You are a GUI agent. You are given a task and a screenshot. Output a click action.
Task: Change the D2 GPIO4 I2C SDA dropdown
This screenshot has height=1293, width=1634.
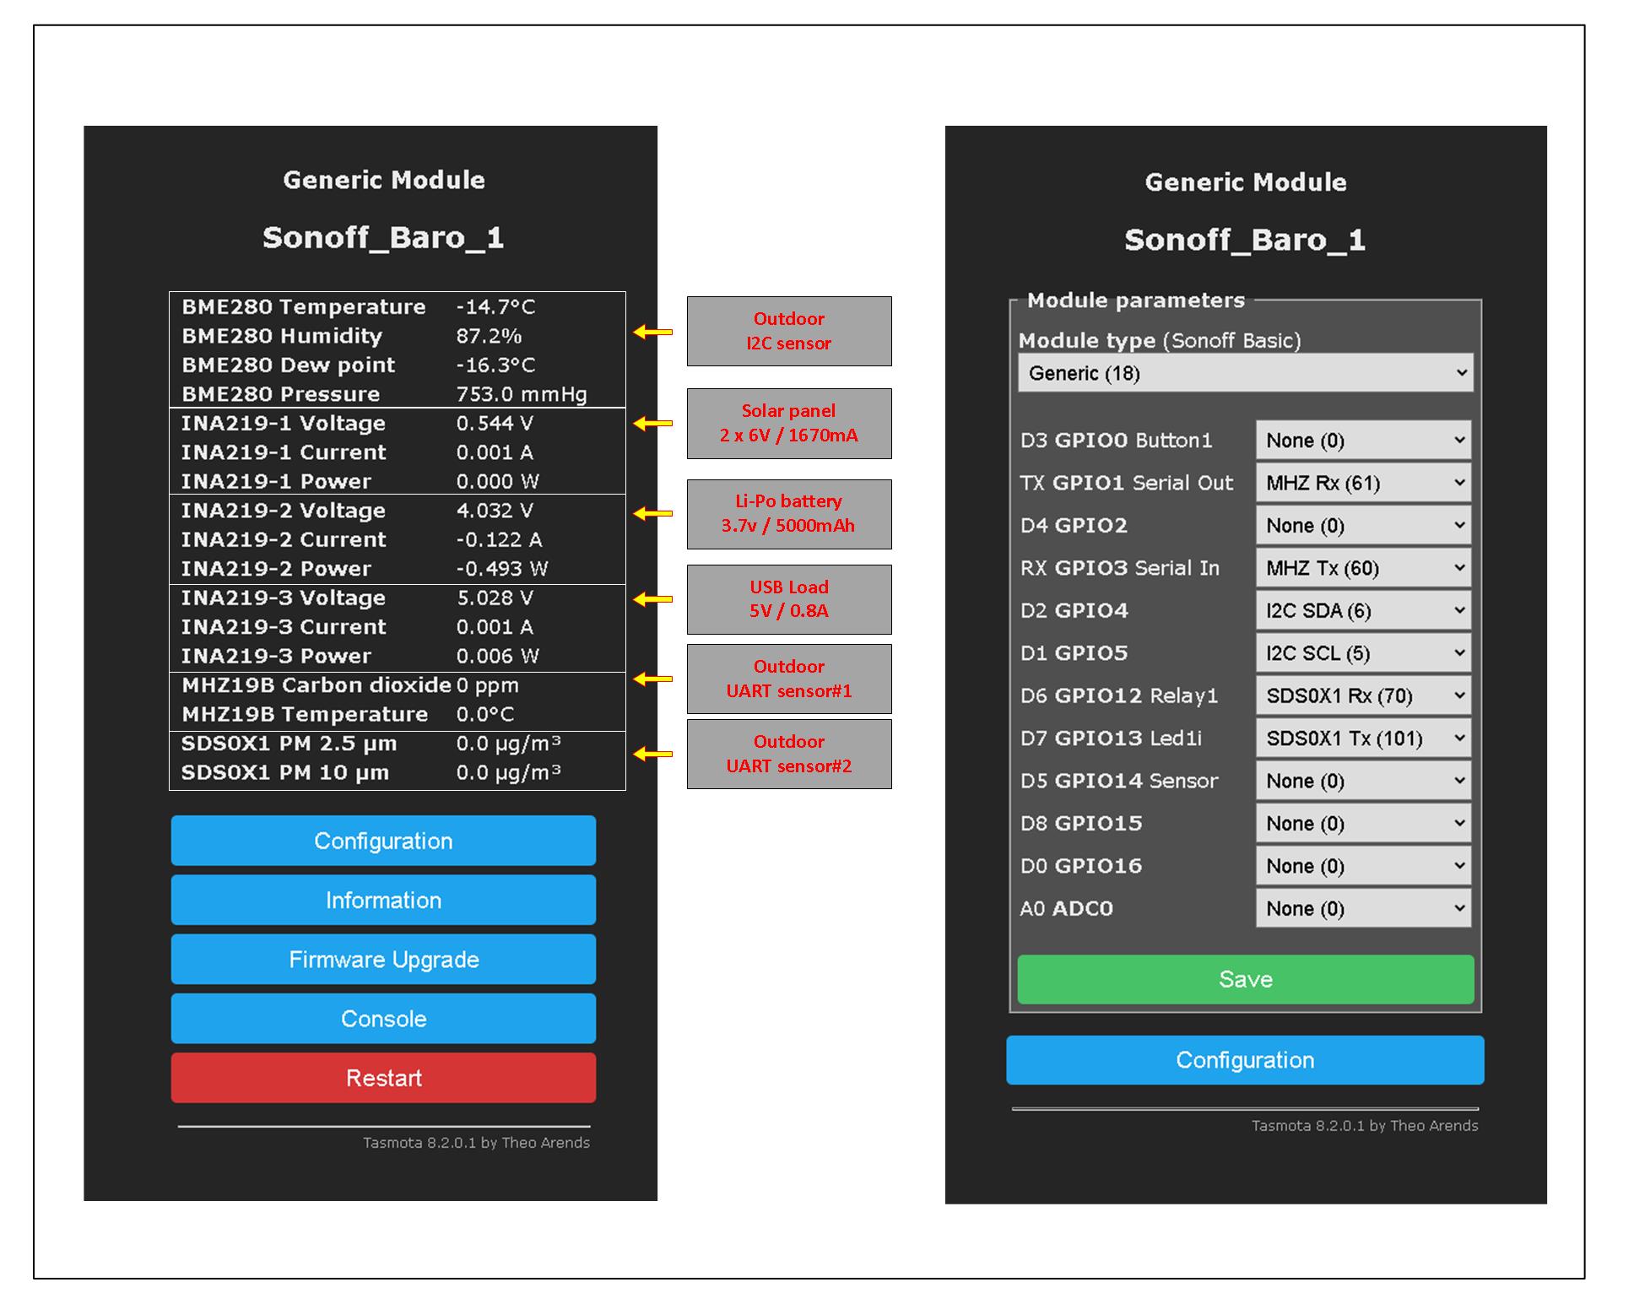click(x=1362, y=610)
